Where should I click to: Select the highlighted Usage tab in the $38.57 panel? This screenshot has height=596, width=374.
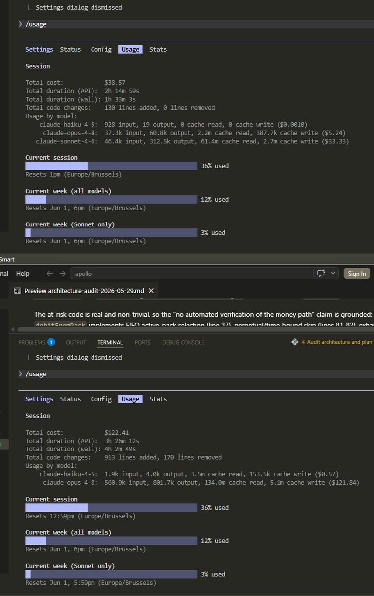130,49
